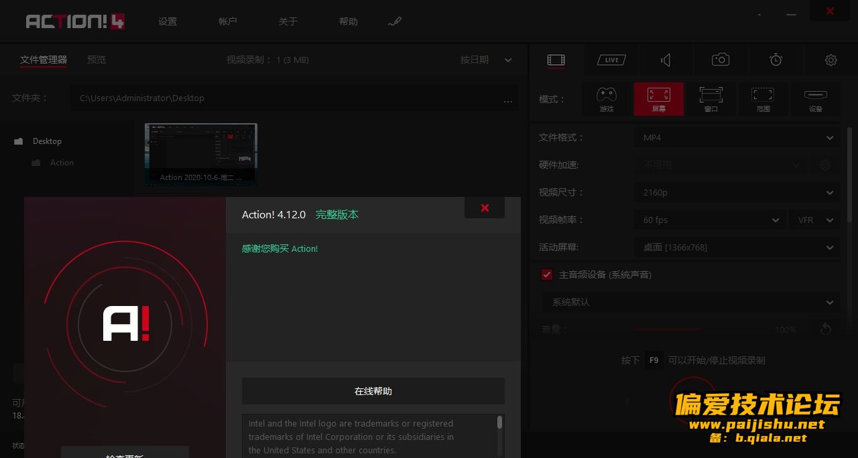Open the 关于 menu

point(288,21)
